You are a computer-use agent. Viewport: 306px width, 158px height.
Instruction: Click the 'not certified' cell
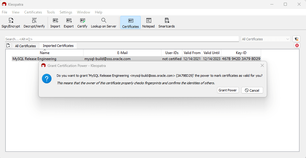coord(172,59)
